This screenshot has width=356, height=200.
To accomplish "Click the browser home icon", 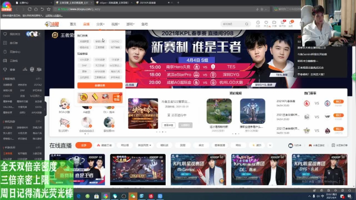I will 36,9.
